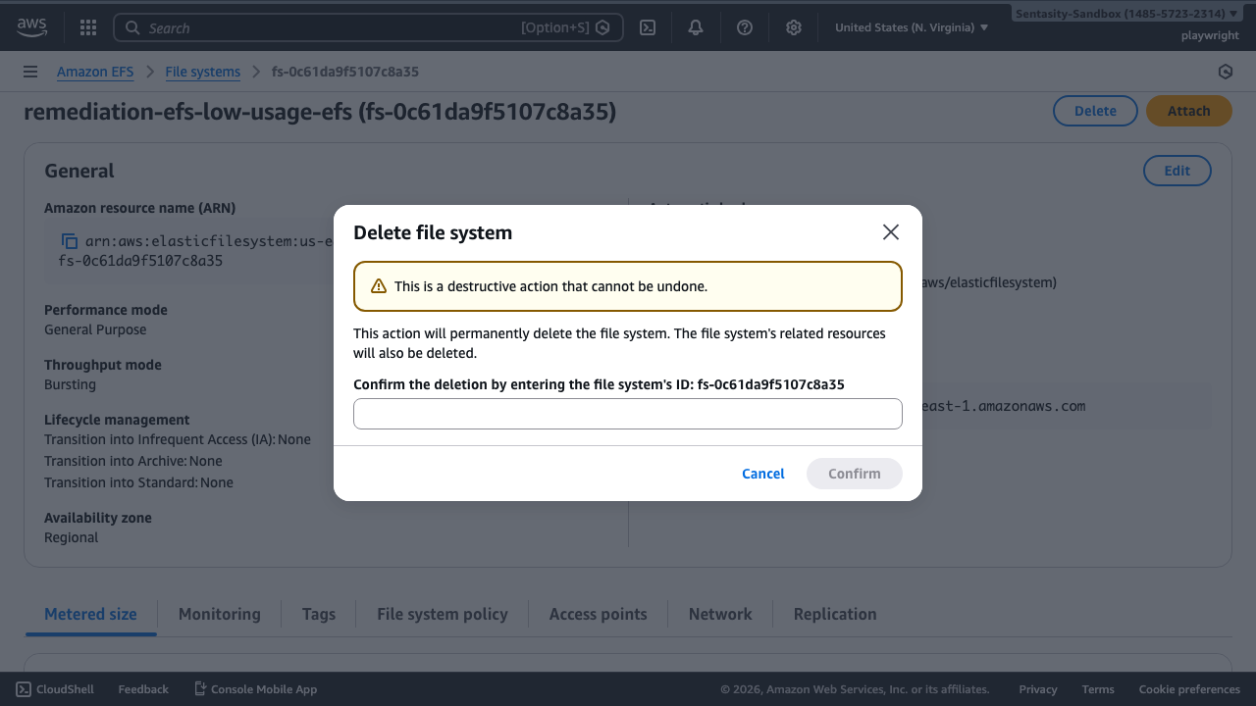Image resolution: width=1256 pixels, height=706 pixels.
Task: Select the Replication tab
Action: click(835, 614)
